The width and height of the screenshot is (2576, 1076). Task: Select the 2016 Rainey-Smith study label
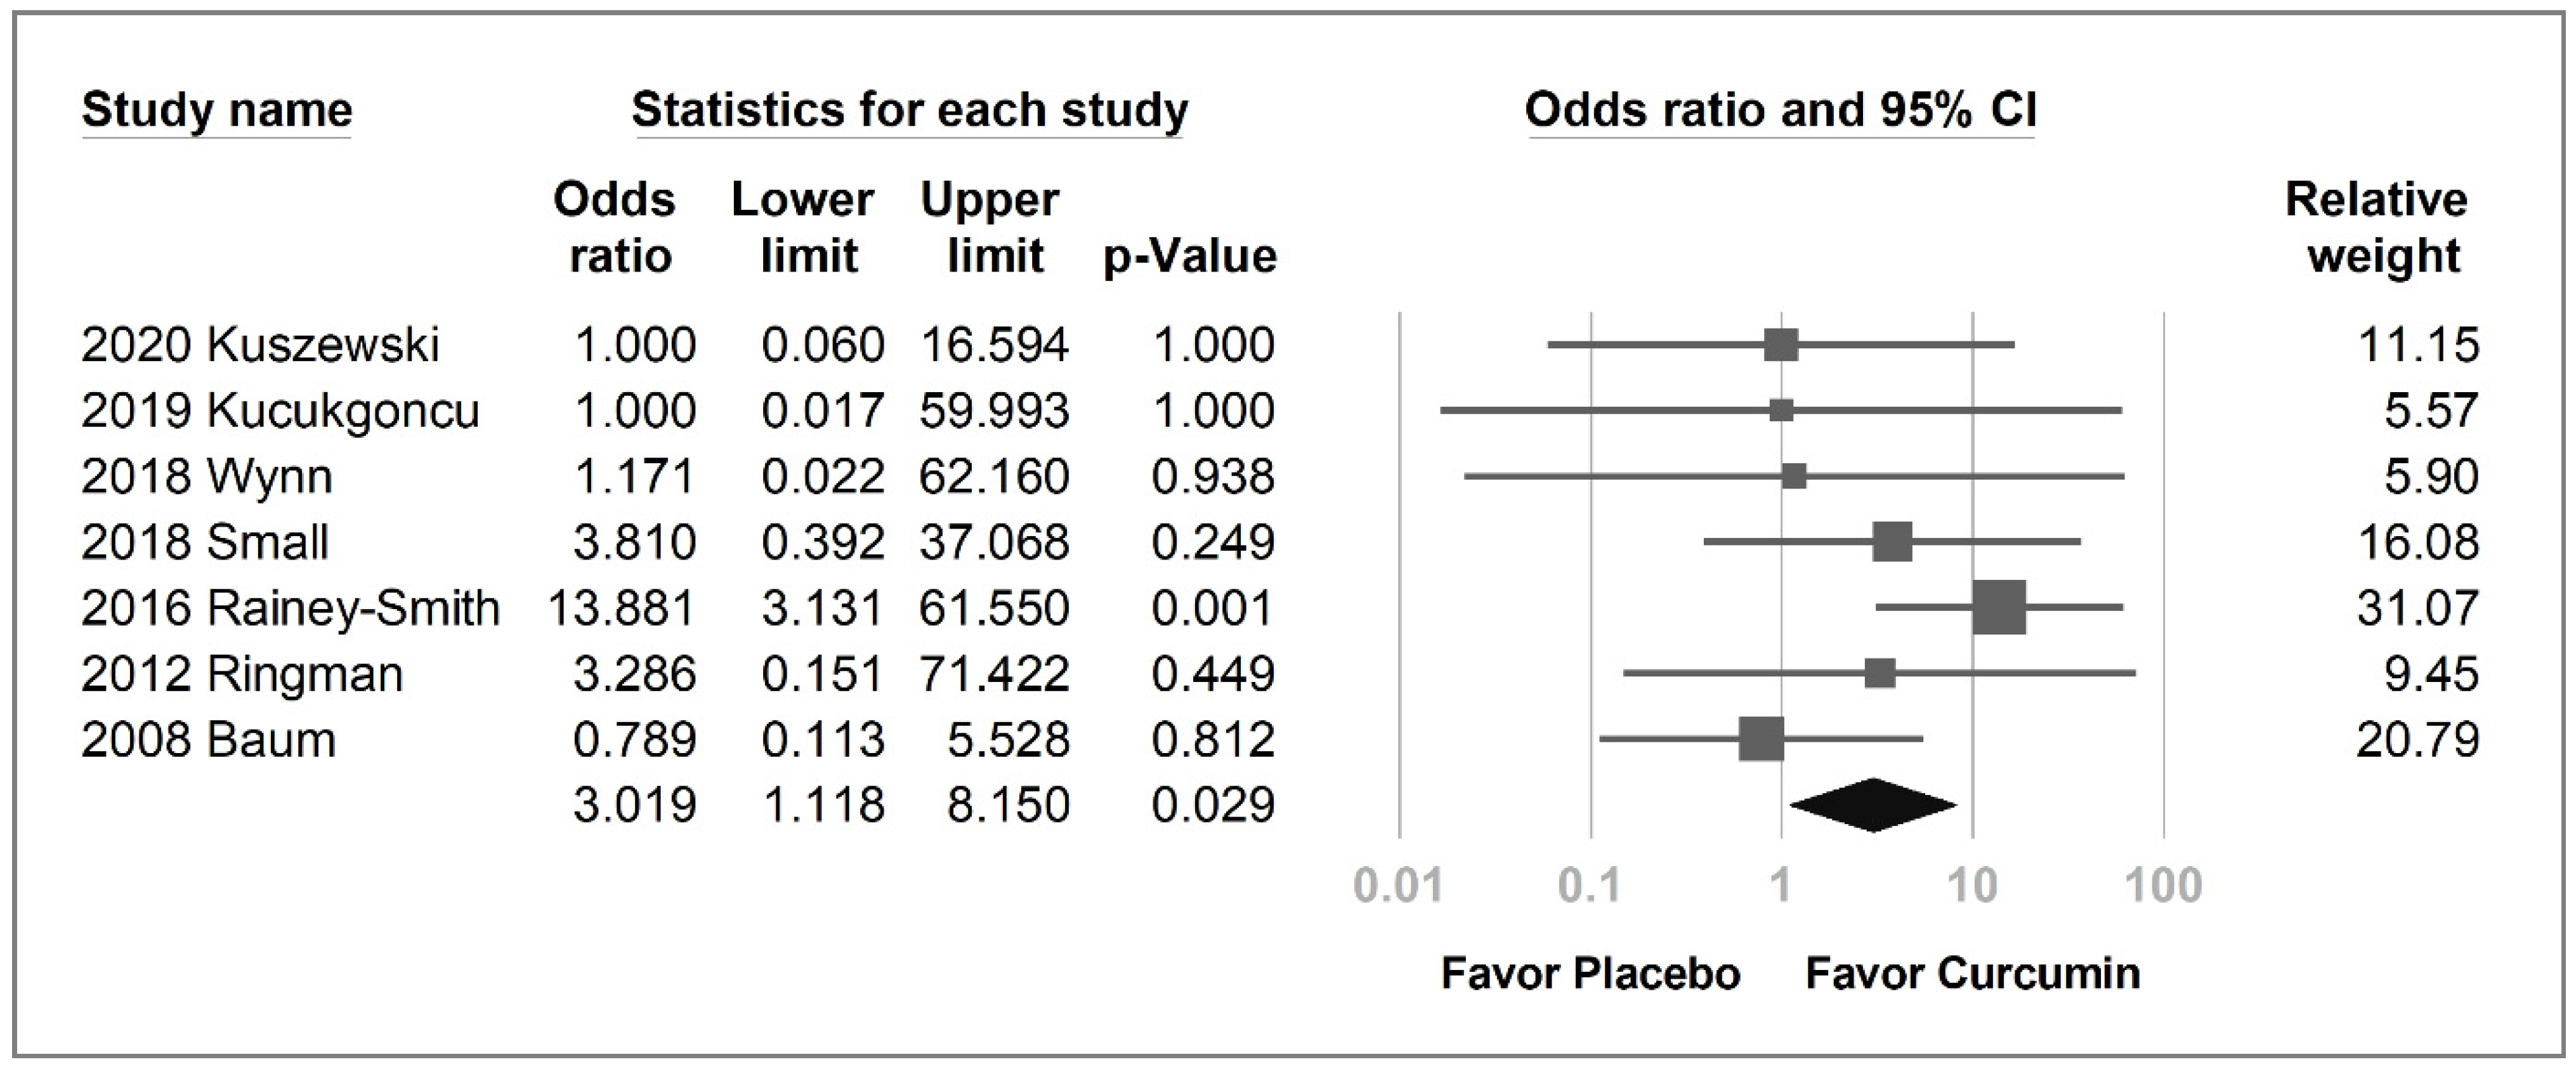point(290,608)
